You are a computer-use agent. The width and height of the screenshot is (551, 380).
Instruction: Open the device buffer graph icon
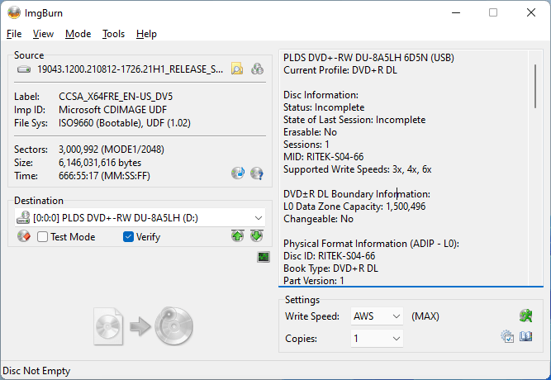click(x=263, y=258)
